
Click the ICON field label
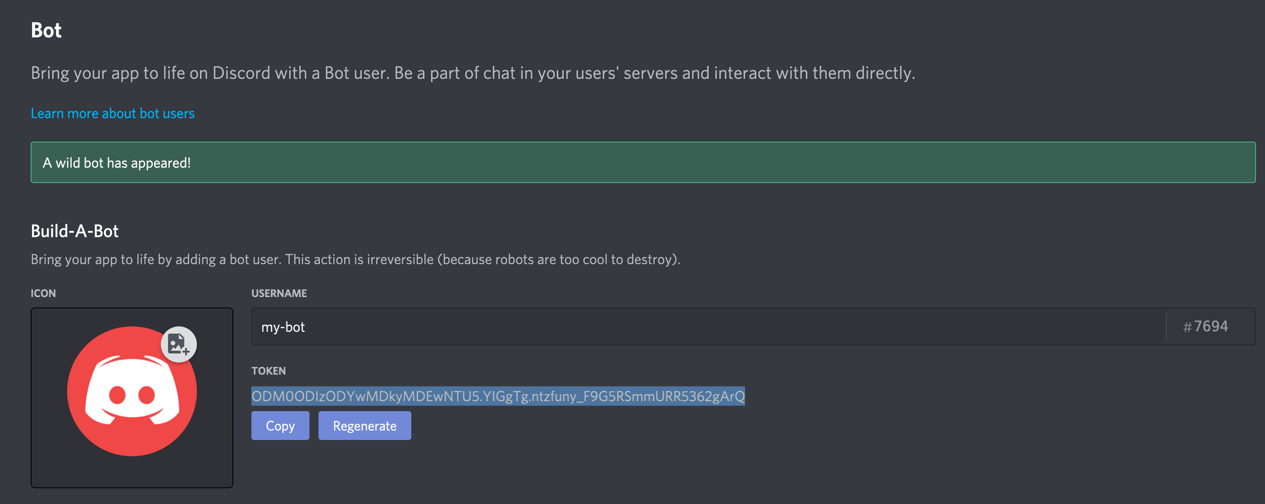tap(43, 293)
